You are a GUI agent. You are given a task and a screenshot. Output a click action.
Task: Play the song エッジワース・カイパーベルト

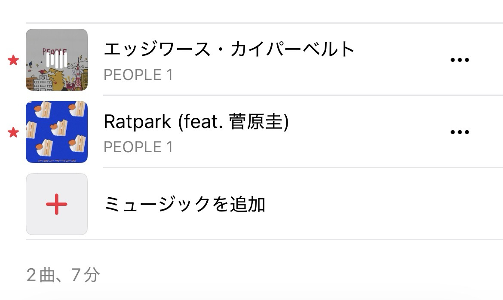[x=229, y=49]
